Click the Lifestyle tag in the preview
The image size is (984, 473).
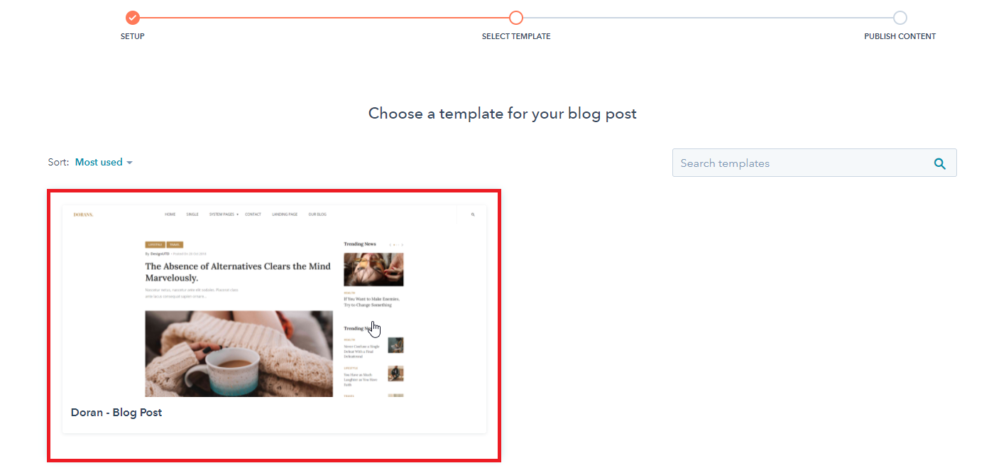coord(154,244)
